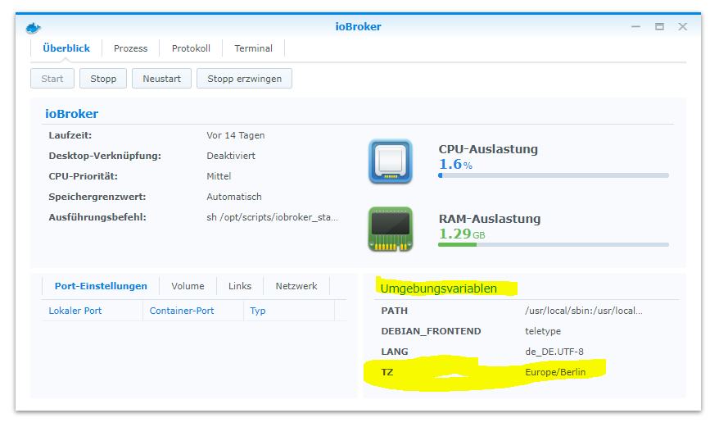Image resolution: width=719 pixels, height=427 pixels.
Task: Open the Prozess tab
Action: 131,48
